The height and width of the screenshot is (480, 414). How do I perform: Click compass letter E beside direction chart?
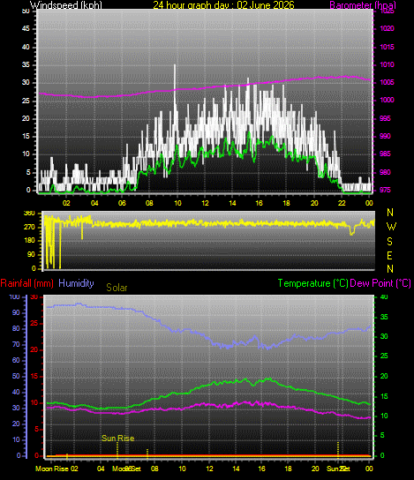click(x=389, y=255)
